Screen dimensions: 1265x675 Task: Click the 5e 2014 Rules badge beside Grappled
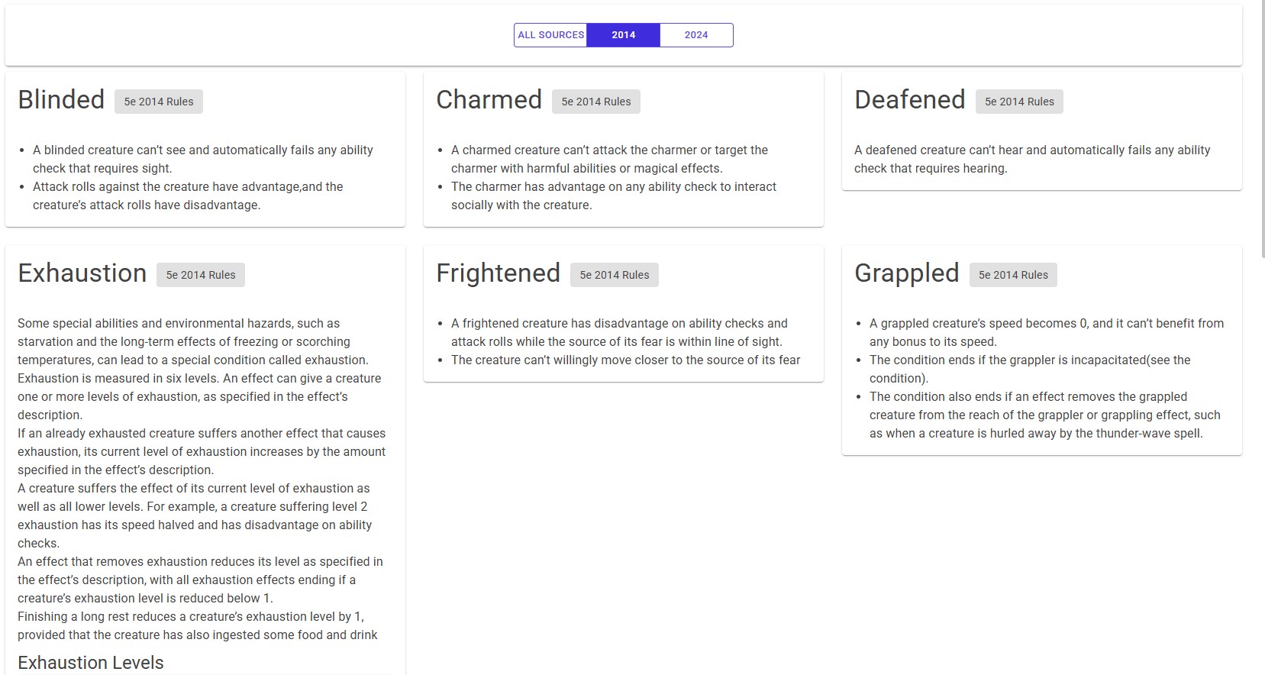(1012, 274)
